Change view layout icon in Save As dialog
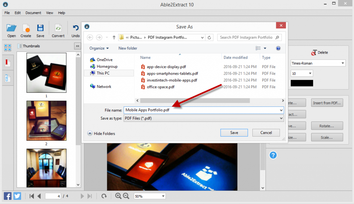Viewport: 354px width, 204px height. click(x=258, y=48)
